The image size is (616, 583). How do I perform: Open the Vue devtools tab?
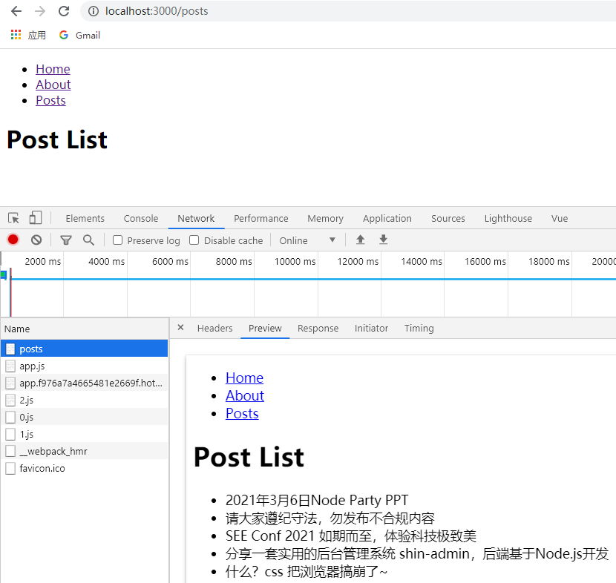click(x=560, y=218)
